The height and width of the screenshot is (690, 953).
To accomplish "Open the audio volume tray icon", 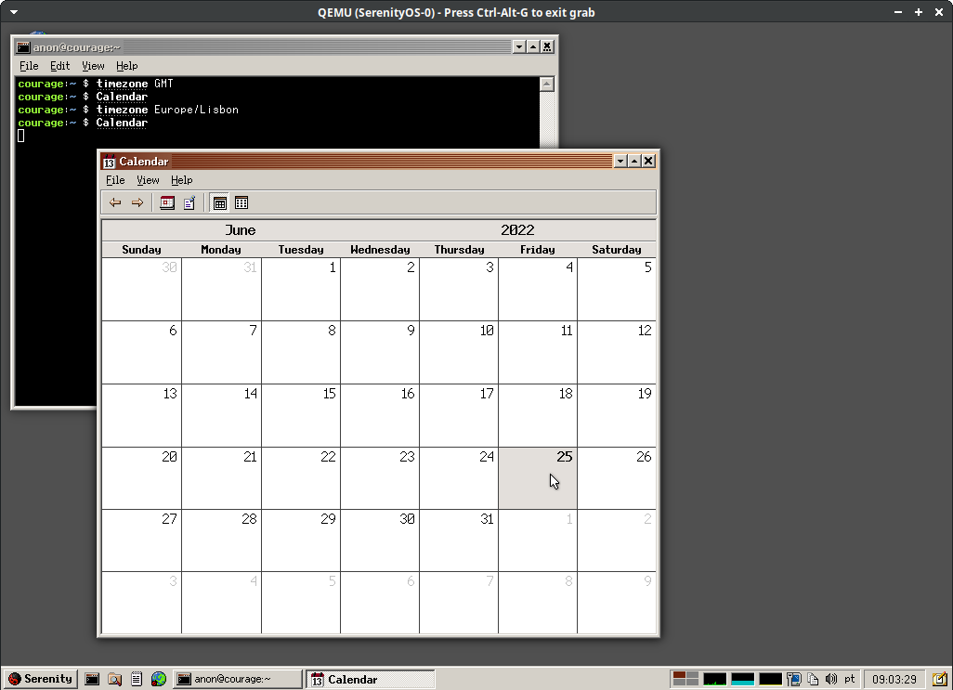I will tap(830, 679).
